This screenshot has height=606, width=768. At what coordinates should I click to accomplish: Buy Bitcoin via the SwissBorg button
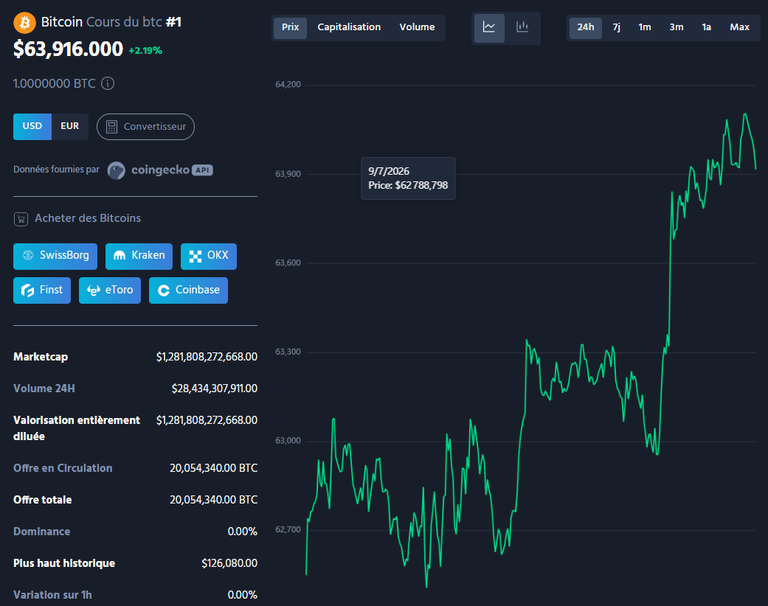tap(55, 256)
